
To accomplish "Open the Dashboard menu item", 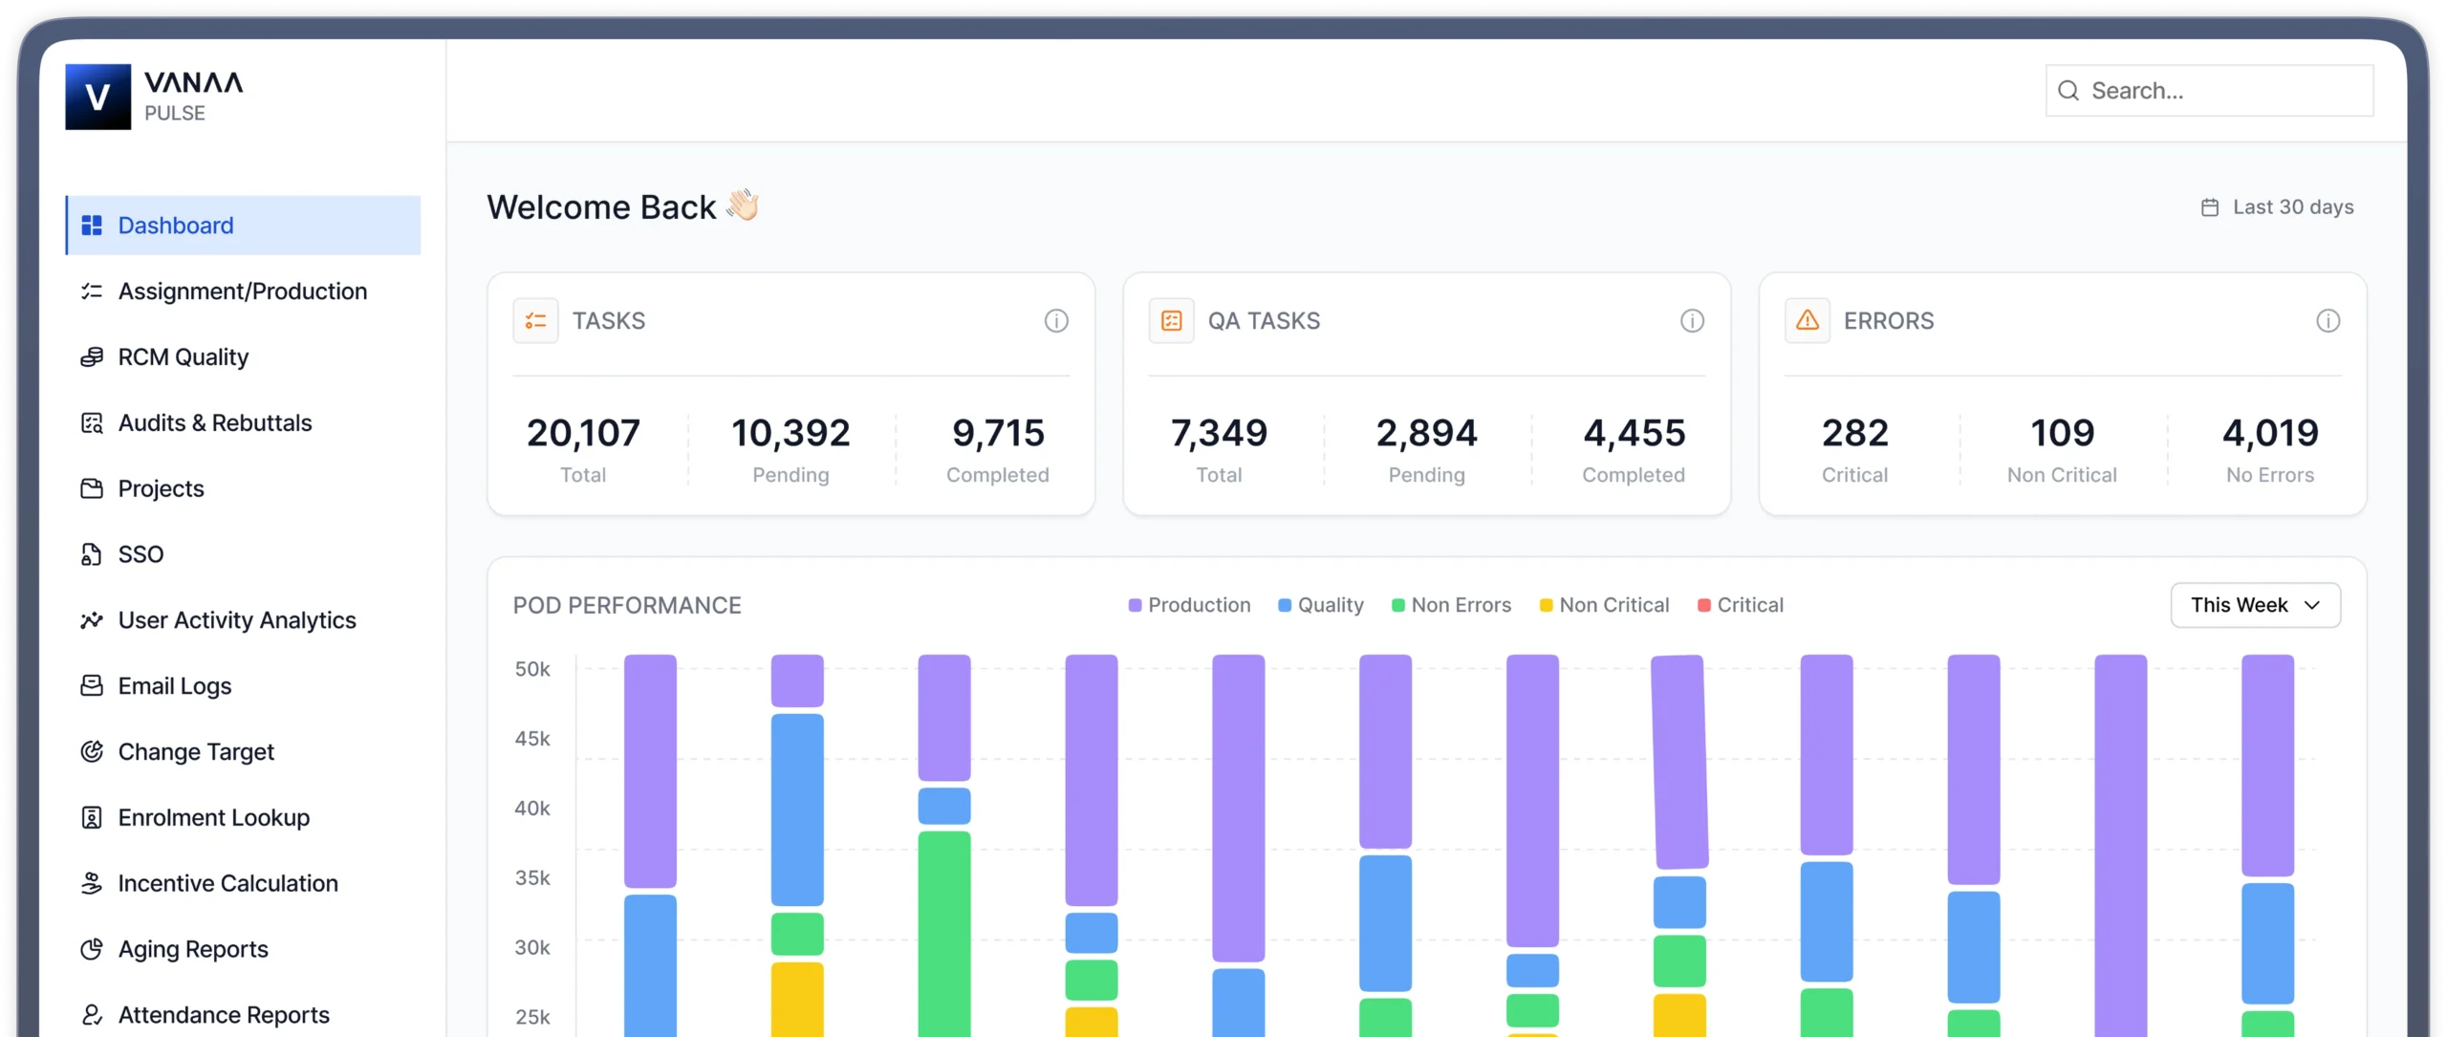I will 243,226.
